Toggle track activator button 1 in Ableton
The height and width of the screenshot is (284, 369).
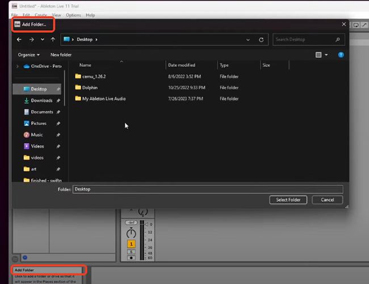tap(131, 244)
